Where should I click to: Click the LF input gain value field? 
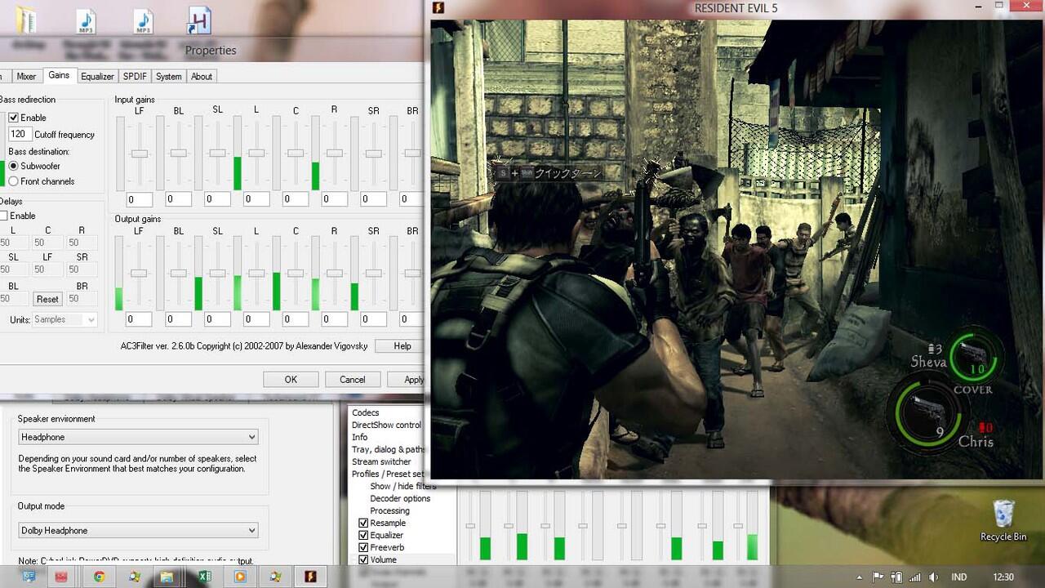pos(140,199)
